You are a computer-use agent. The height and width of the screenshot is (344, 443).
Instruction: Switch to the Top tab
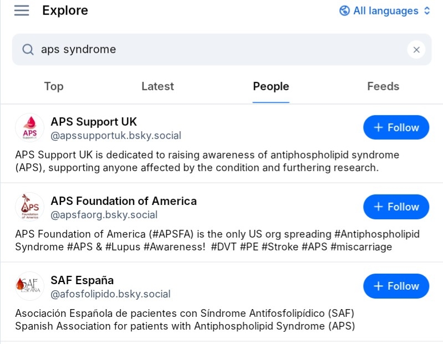pyautogui.click(x=54, y=86)
